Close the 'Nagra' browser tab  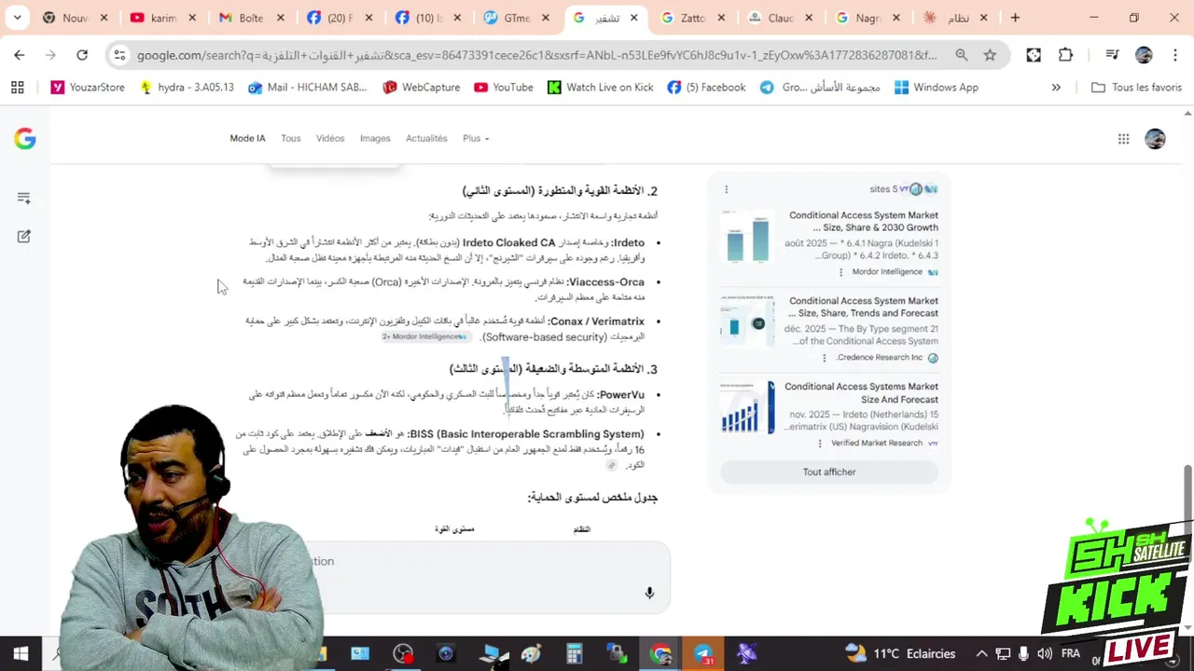(895, 18)
